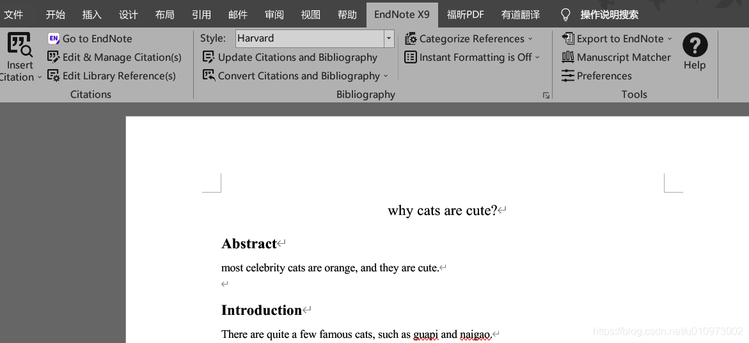Expand Categorize References dropdown arrow

[530, 38]
